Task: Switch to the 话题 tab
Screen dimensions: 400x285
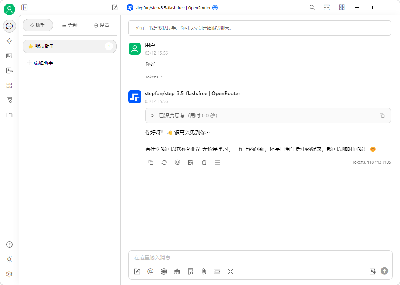Action: click(70, 25)
